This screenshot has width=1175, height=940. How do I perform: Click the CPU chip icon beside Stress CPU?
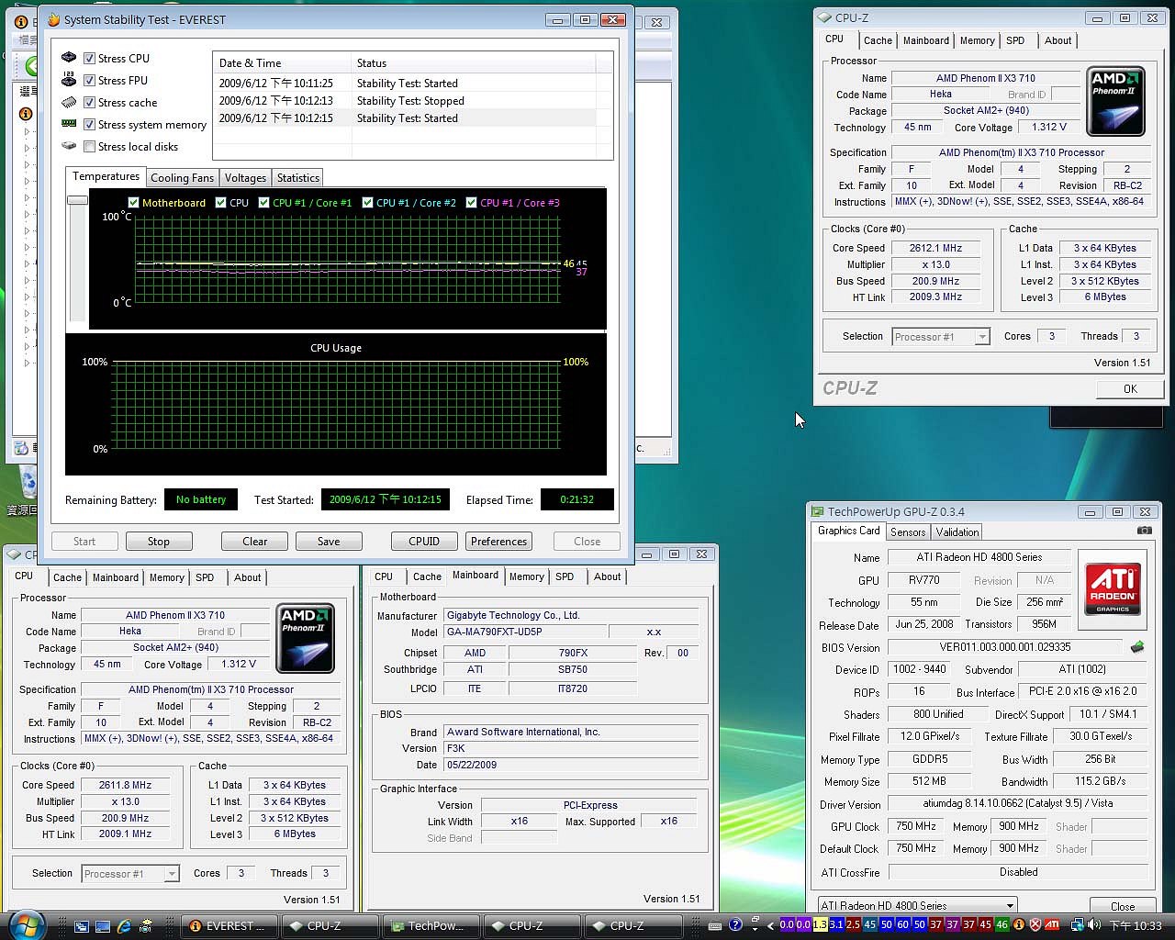coord(69,58)
